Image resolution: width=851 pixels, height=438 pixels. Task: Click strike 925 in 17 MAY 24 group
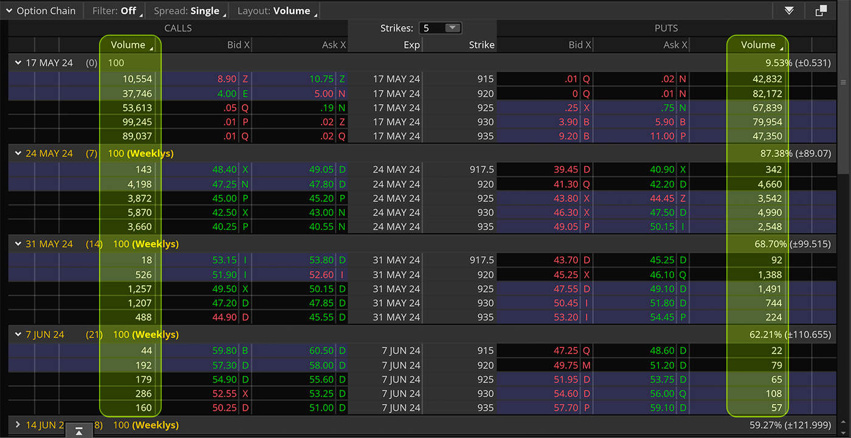click(x=486, y=108)
